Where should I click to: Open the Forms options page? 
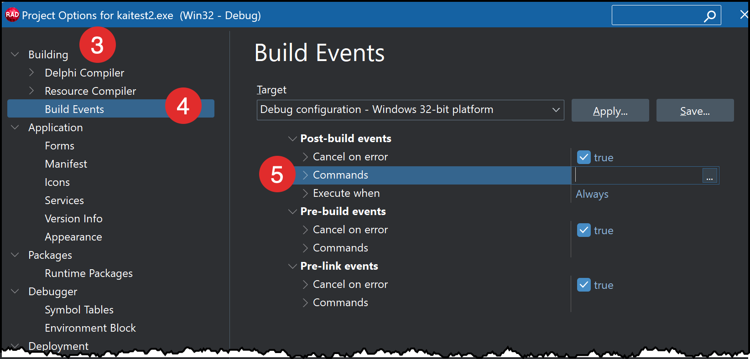pyautogui.click(x=60, y=146)
